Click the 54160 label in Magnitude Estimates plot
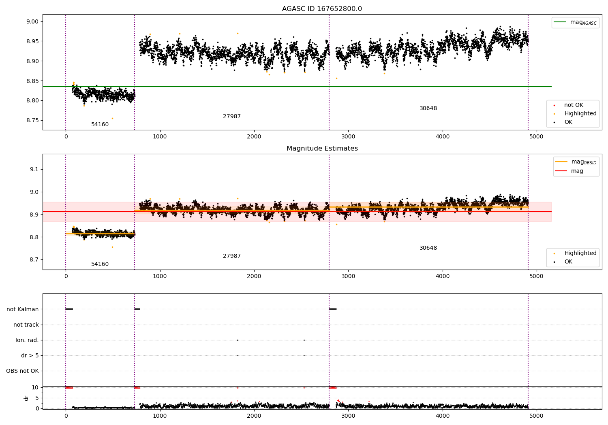The width and height of the screenshot is (608, 425). coord(100,264)
